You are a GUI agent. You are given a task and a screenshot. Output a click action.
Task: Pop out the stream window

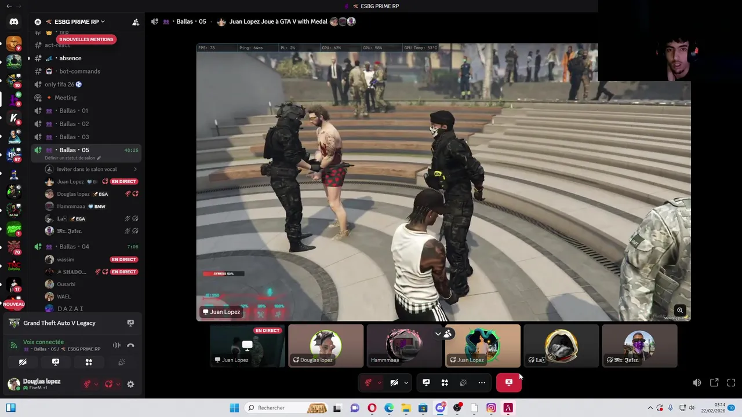[x=714, y=382]
